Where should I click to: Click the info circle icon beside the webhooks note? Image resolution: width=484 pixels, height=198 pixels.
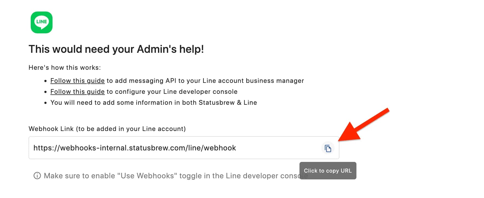click(37, 176)
